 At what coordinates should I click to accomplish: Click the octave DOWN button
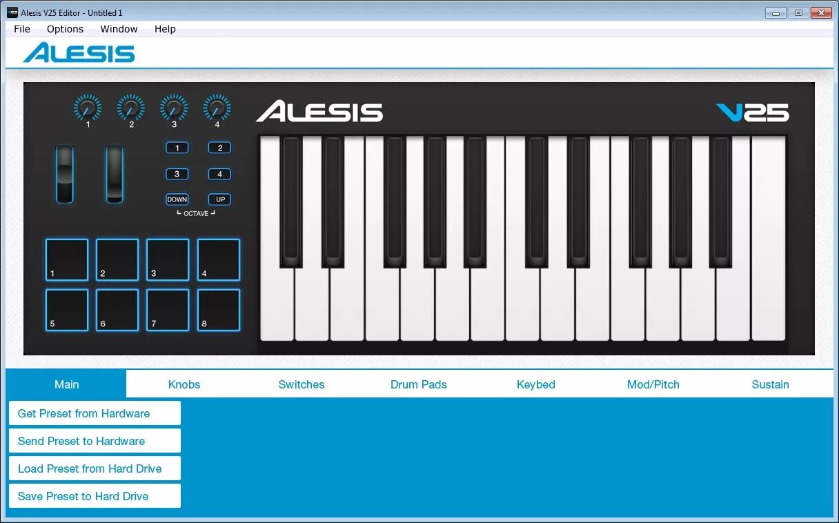(x=177, y=199)
